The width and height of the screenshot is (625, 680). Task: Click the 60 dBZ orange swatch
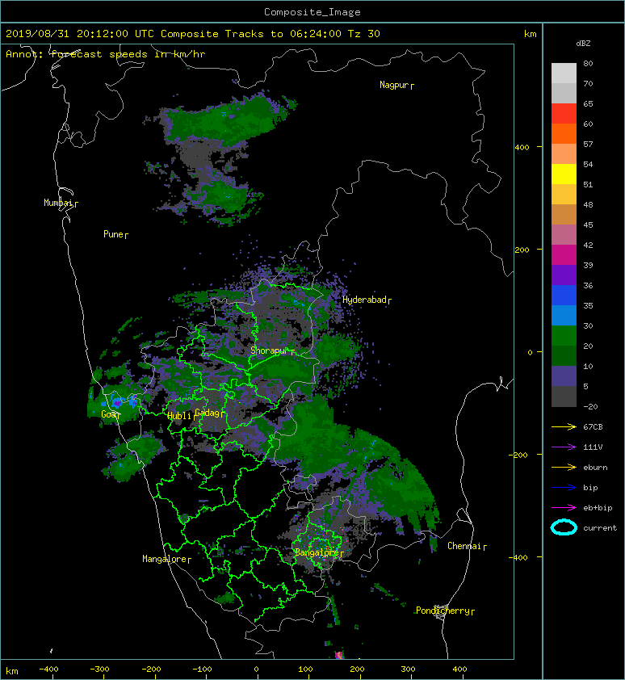coord(564,134)
